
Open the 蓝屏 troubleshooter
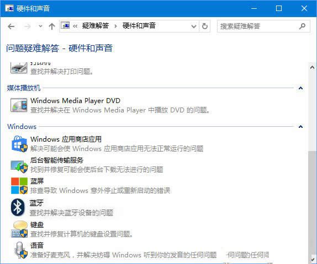(37, 181)
